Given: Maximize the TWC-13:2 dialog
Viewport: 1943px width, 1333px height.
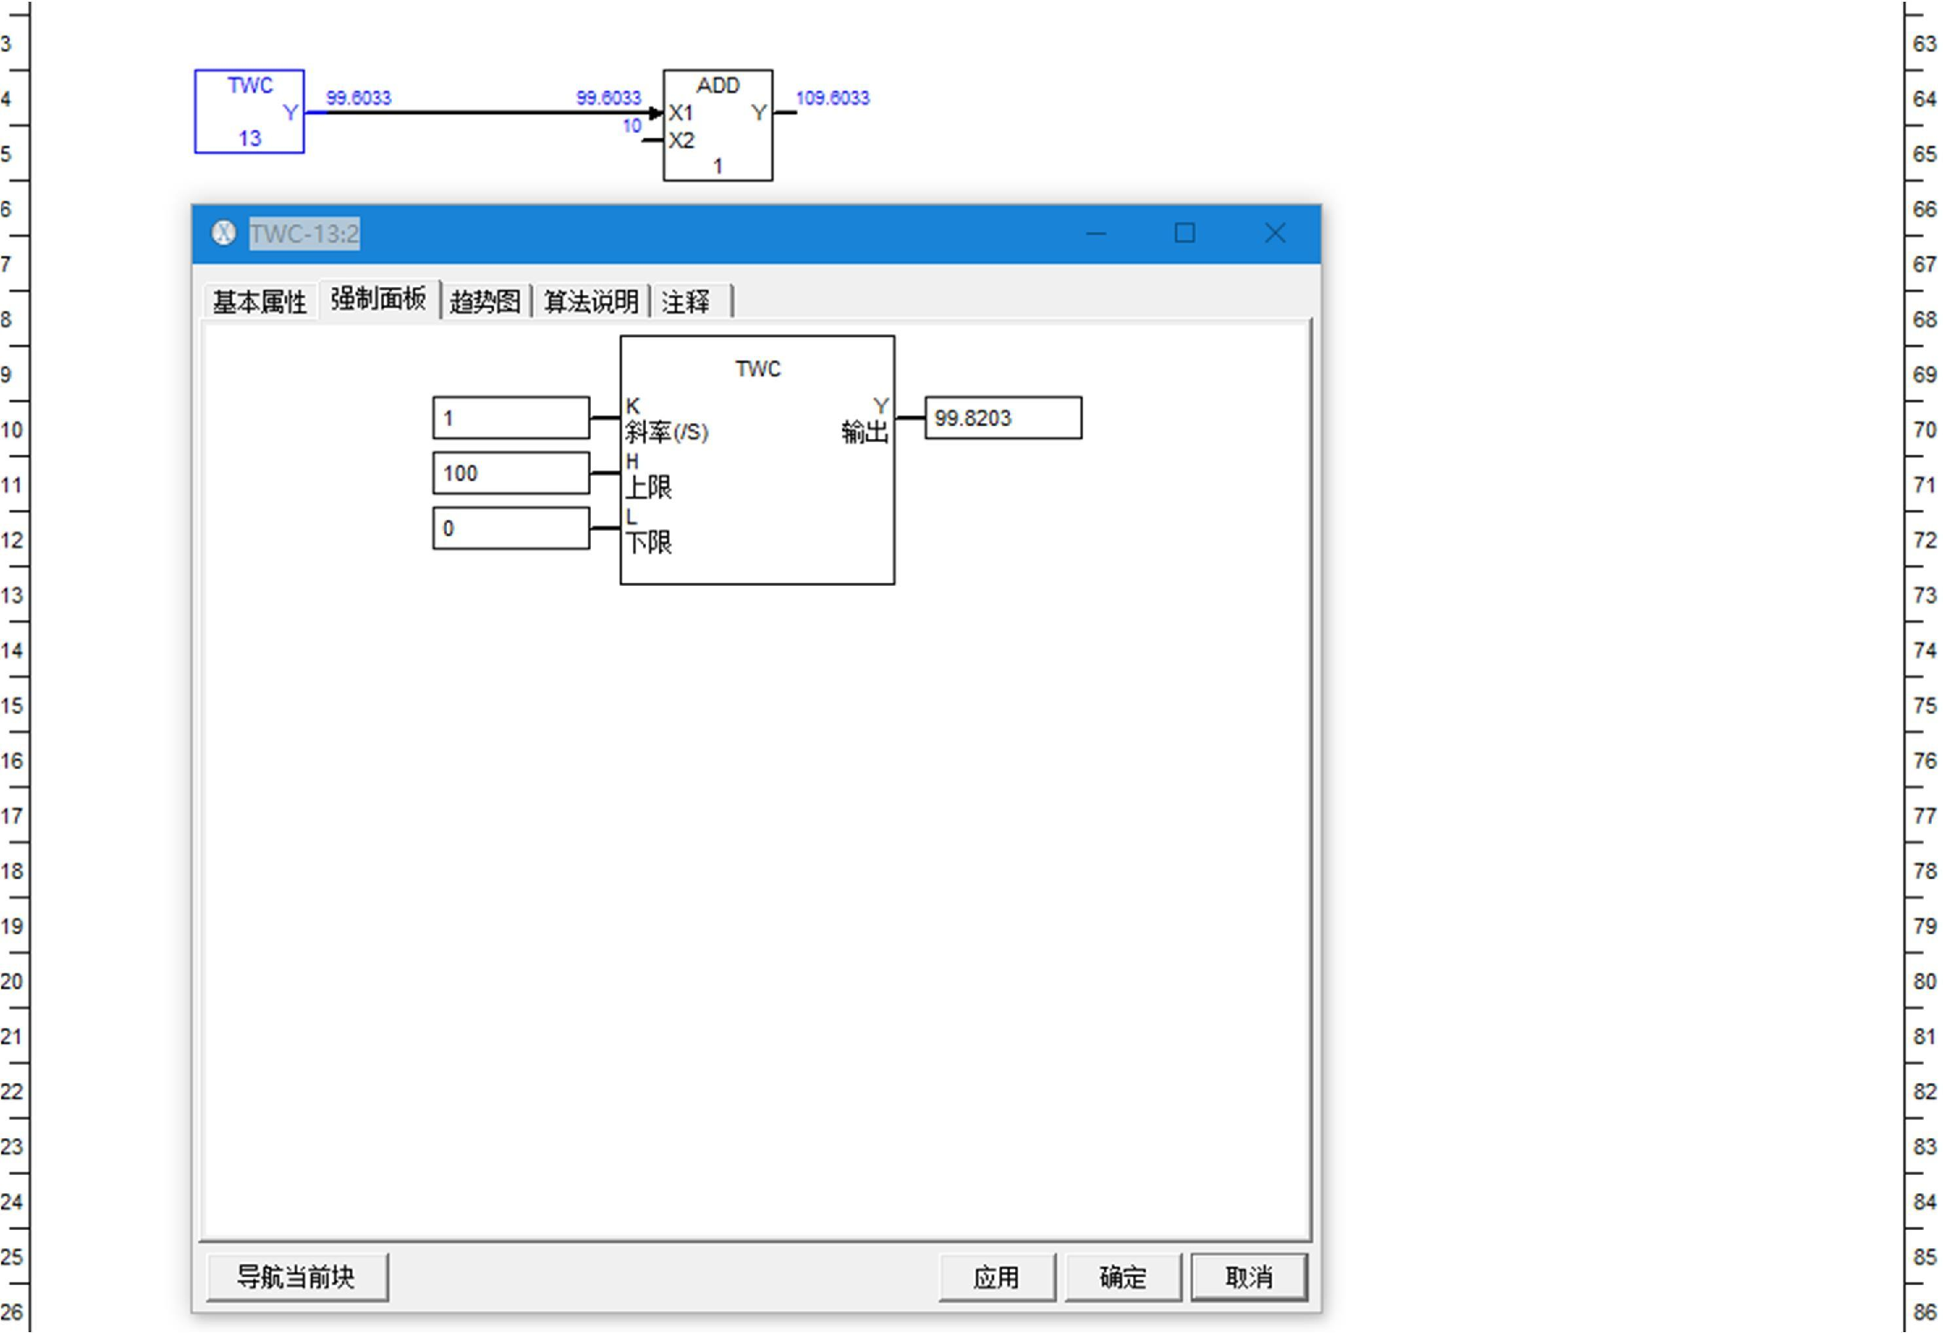Looking at the screenshot, I should [1184, 233].
